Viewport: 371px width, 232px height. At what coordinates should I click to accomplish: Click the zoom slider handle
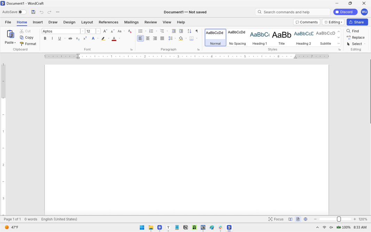339,219
